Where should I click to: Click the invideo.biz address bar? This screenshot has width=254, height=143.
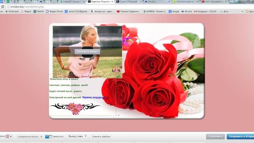130,7
